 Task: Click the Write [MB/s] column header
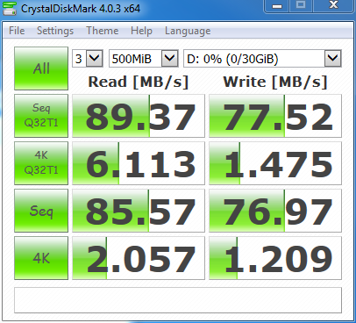tap(275, 82)
